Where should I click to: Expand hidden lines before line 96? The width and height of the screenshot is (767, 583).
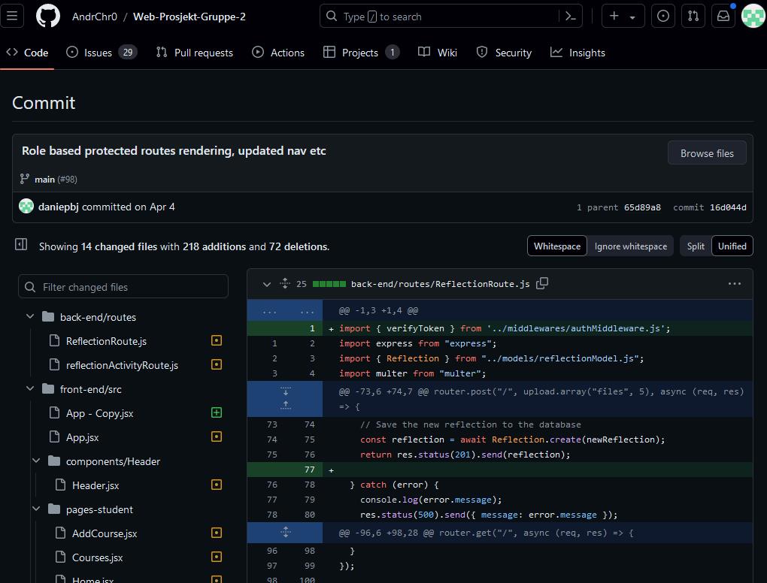[x=286, y=532]
